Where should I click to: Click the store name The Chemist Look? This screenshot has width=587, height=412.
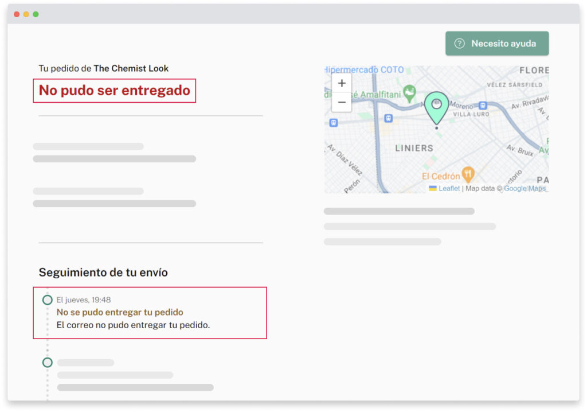click(131, 68)
